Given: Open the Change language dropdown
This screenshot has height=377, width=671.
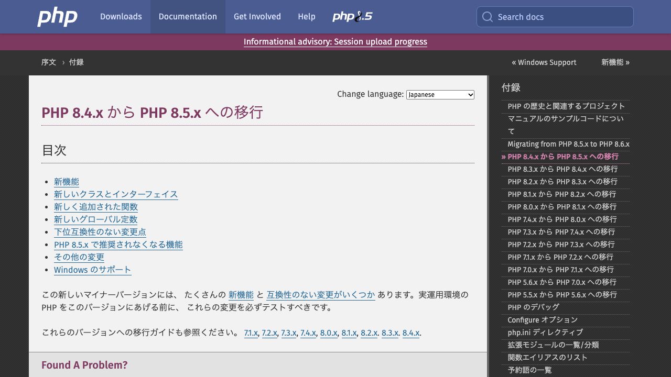Looking at the screenshot, I should click(x=440, y=95).
